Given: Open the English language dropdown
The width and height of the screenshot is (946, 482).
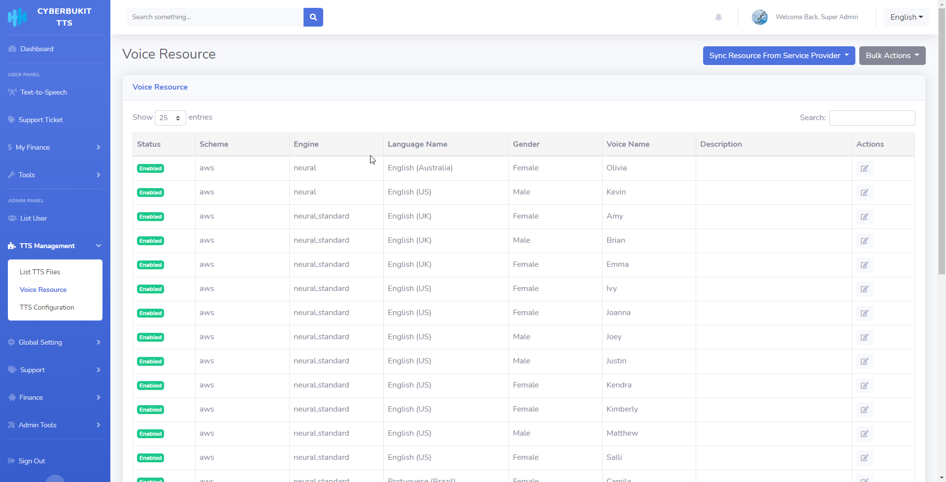Looking at the screenshot, I should tap(906, 17).
